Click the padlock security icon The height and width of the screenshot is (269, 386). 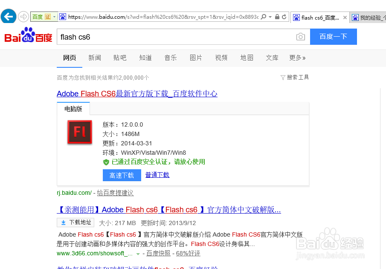pos(277,17)
